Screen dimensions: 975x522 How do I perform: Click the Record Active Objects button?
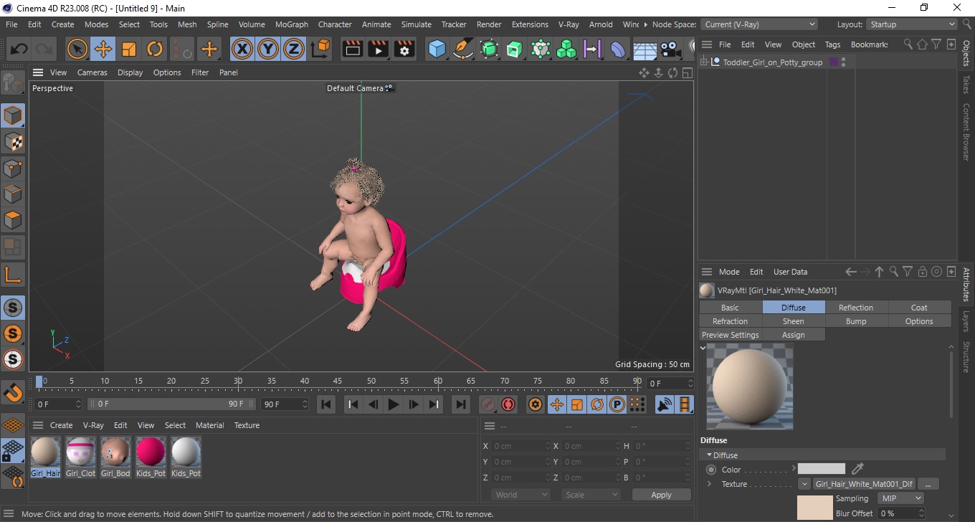488,404
